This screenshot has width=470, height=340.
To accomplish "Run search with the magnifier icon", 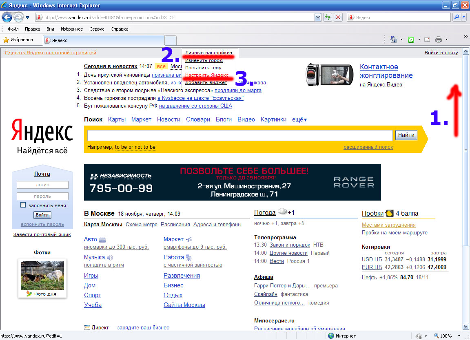I will [456, 18].
